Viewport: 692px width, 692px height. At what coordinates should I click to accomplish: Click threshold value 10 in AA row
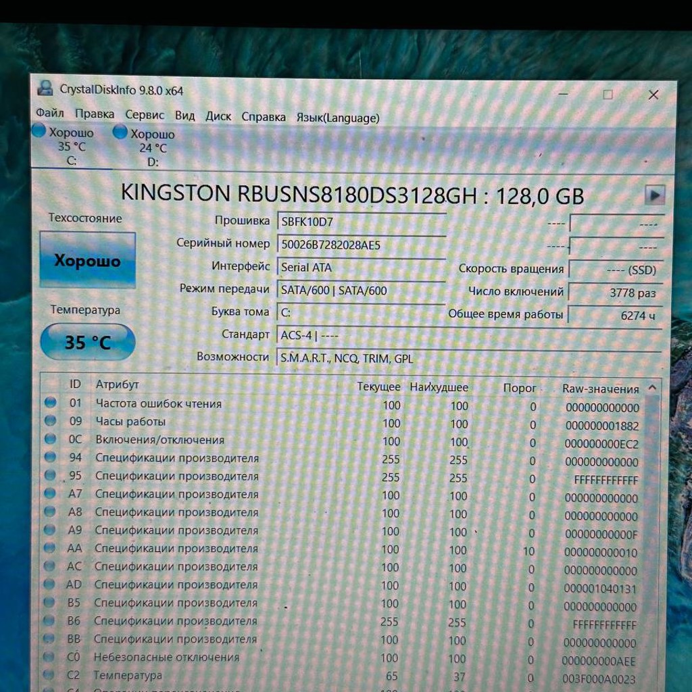(x=528, y=551)
